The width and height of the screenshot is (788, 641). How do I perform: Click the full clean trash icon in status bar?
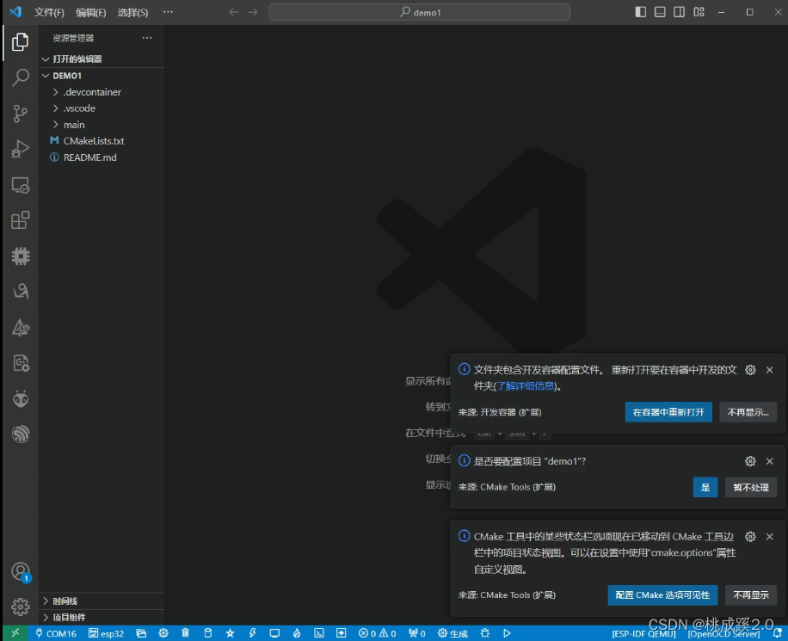pyautogui.click(x=186, y=633)
